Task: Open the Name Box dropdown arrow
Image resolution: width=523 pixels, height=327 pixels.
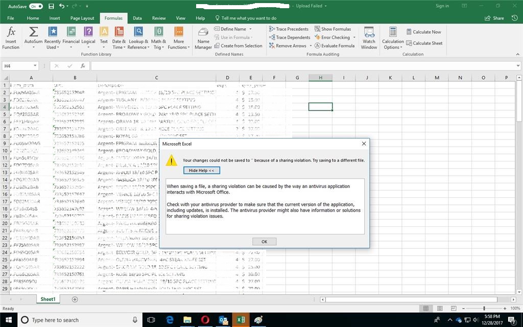Action: [35, 66]
